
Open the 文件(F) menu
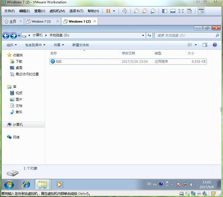[10, 11]
